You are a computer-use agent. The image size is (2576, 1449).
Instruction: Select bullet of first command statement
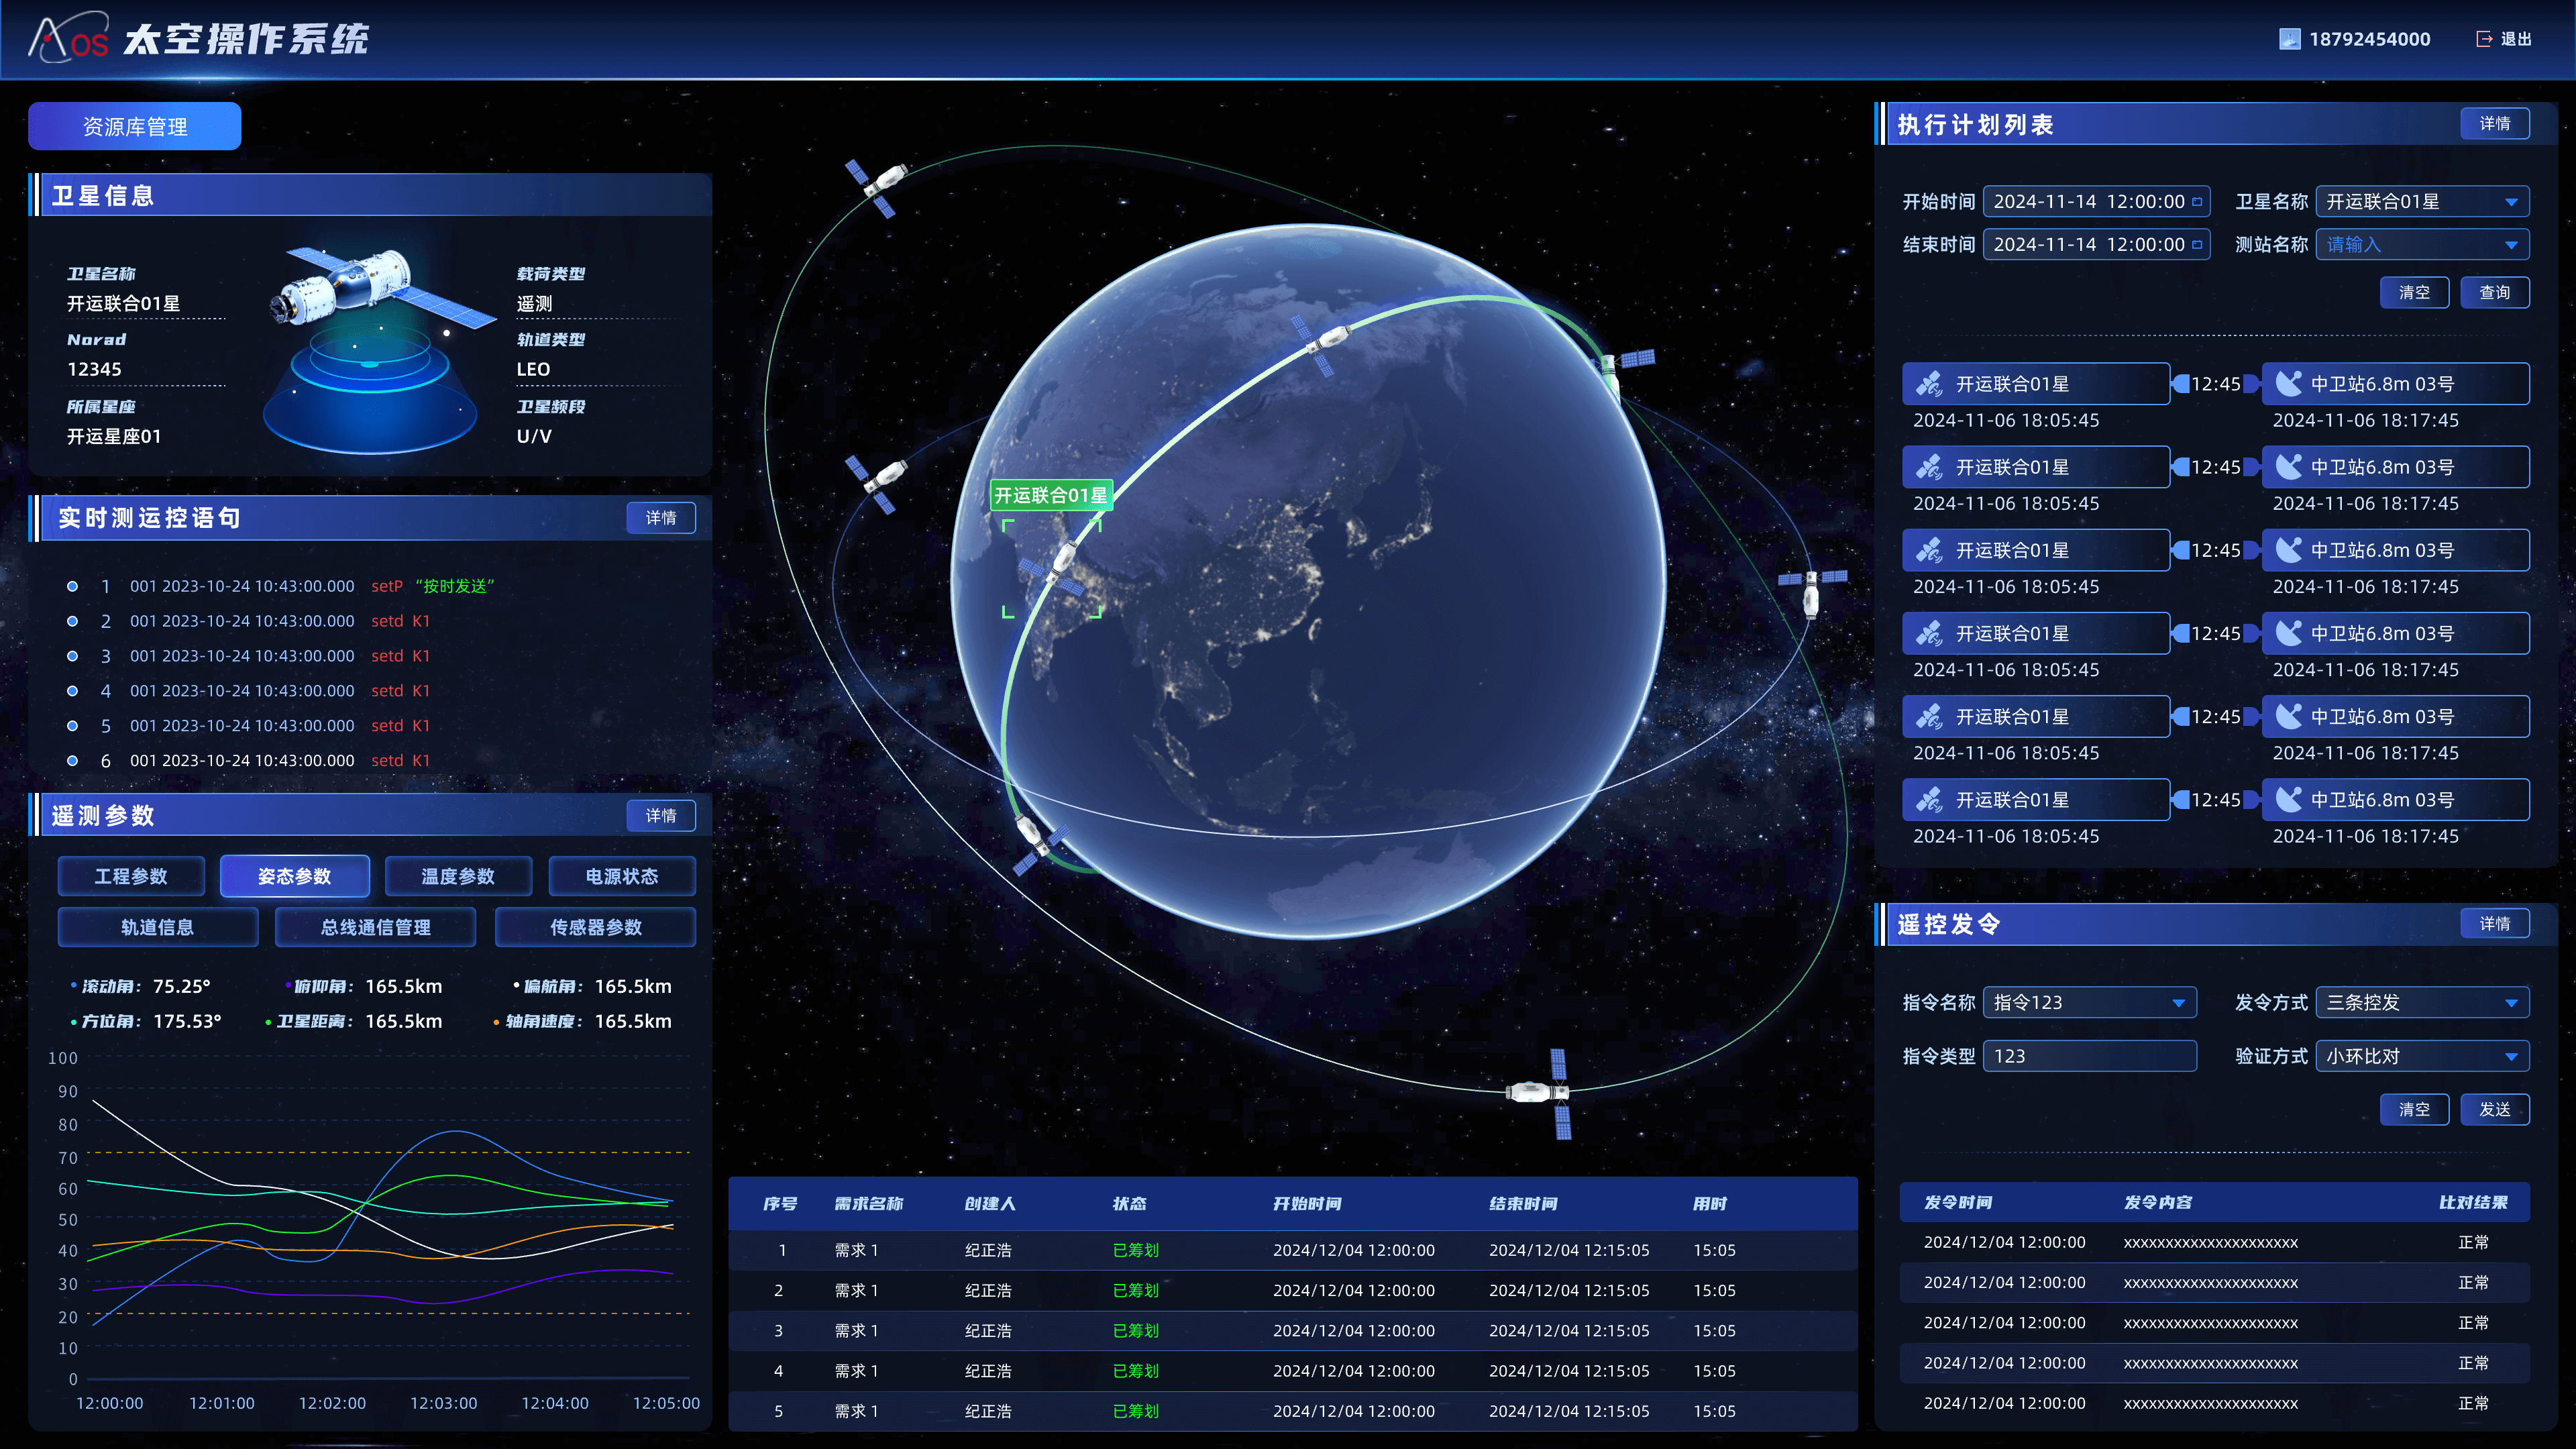coord(72,586)
